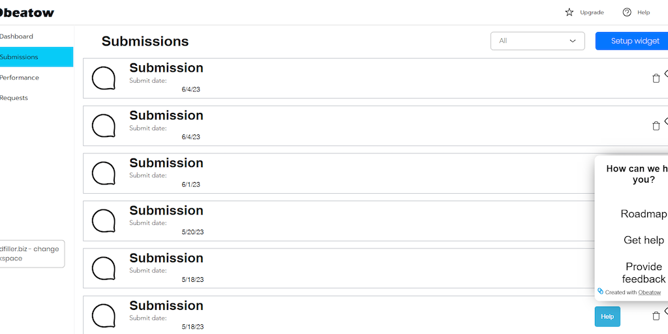Open Roadmap in the help popup
668x334 pixels.
click(643, 214)
